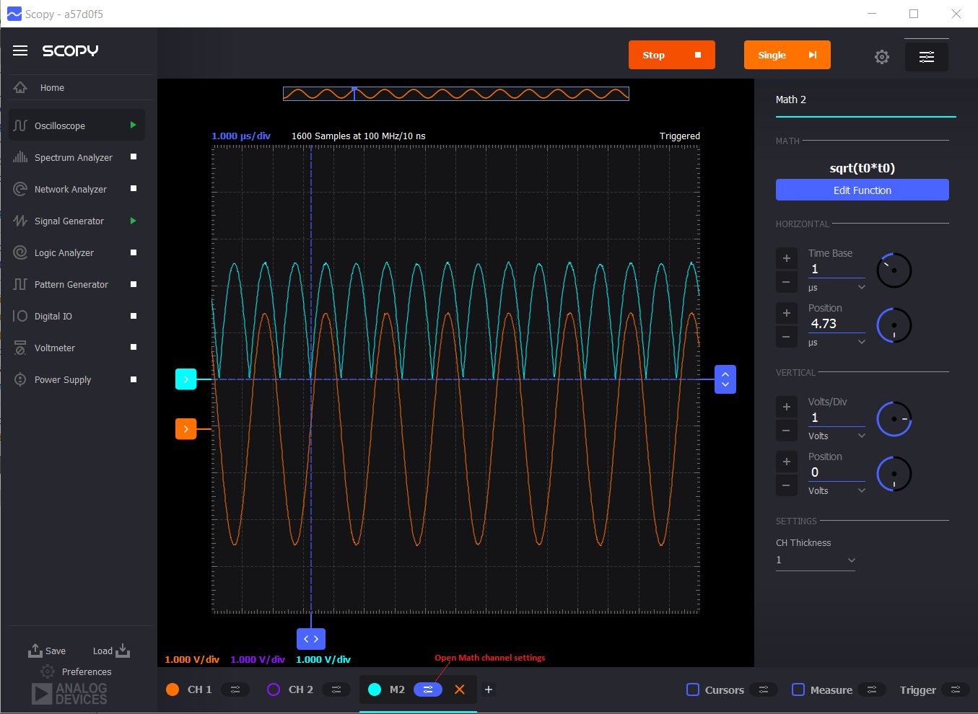
Task: Open vertical Position unit dropdown
Action: [x=837, y=490]
